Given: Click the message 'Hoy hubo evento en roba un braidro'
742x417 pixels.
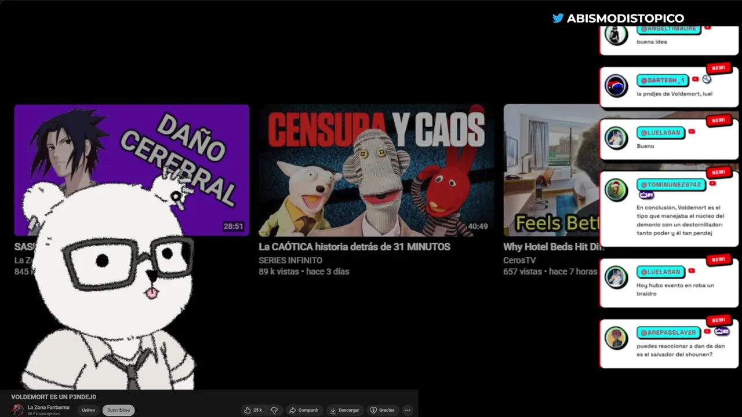Looking at the screenshot, I should pos(675,290).
